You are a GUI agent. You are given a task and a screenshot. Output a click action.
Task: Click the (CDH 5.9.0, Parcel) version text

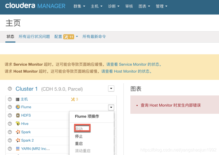(x=62, y=89)
